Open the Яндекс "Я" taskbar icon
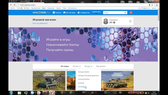The width and height of the screenshot is (168, 95). tap(39, 93)
